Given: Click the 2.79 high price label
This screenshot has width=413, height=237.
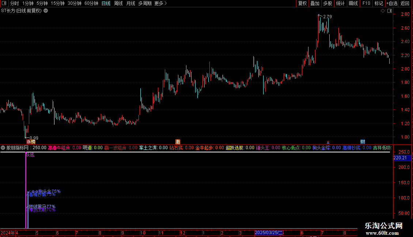Looking at the screenshot, I should click(327, 16).
